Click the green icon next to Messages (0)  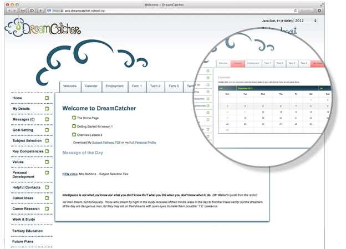click(x=47, y=119)
